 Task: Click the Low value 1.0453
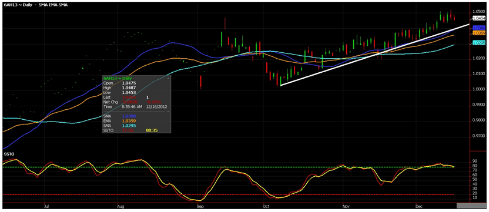click(x=128, y=93)
